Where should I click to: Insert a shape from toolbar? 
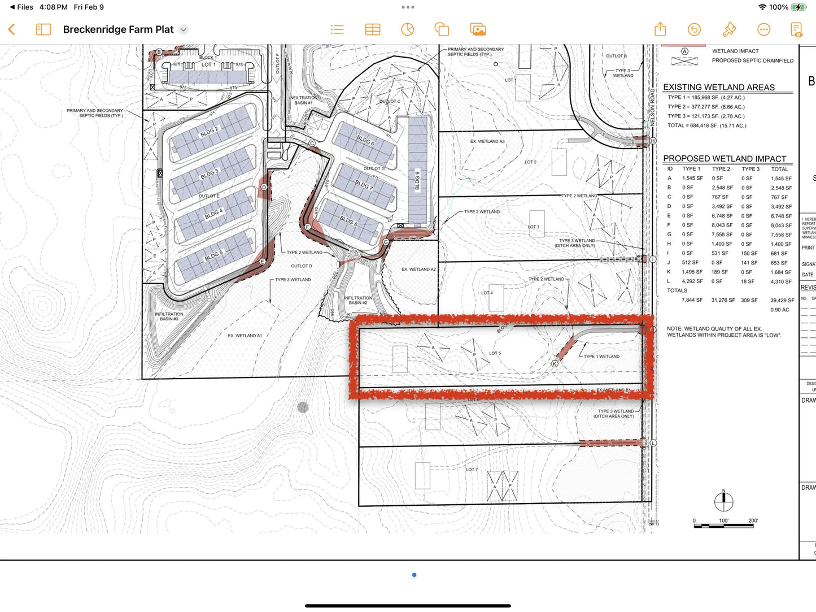pyautogui.click(x=442, y=29)
